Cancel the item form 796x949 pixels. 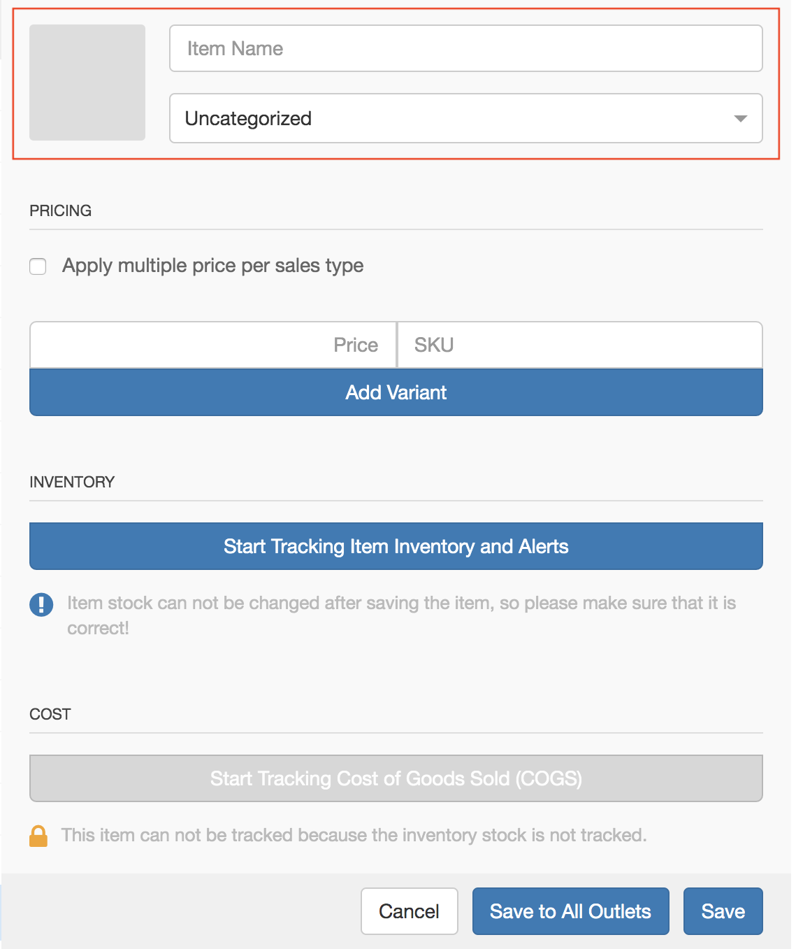click(x=409, y=911)
